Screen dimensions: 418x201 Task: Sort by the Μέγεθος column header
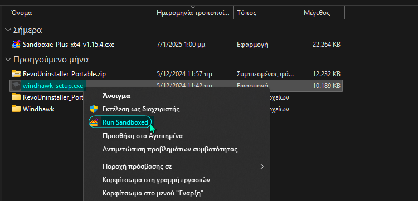coord(317,13)
